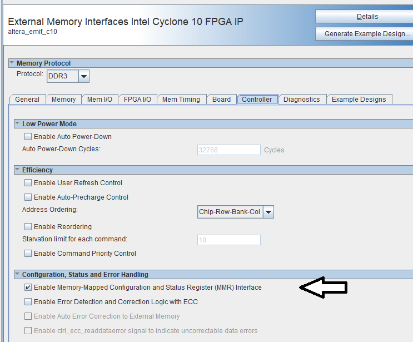Click the Address Ordering label
The width and height of the screenshot is (413, 342).
click(x=50, y=210)
